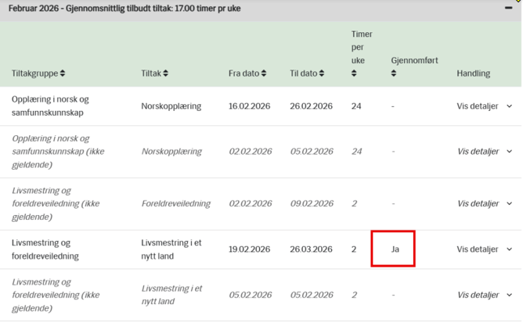Select Opplæring i norsk og samfunnskunnskap first row
This screenshot has width=523, height=326.
pyautogui.click(x=50, y=106)
